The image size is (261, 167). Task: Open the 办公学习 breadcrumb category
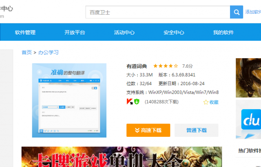48,53
